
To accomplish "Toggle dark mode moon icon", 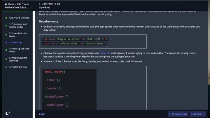I will click(8, 113).
